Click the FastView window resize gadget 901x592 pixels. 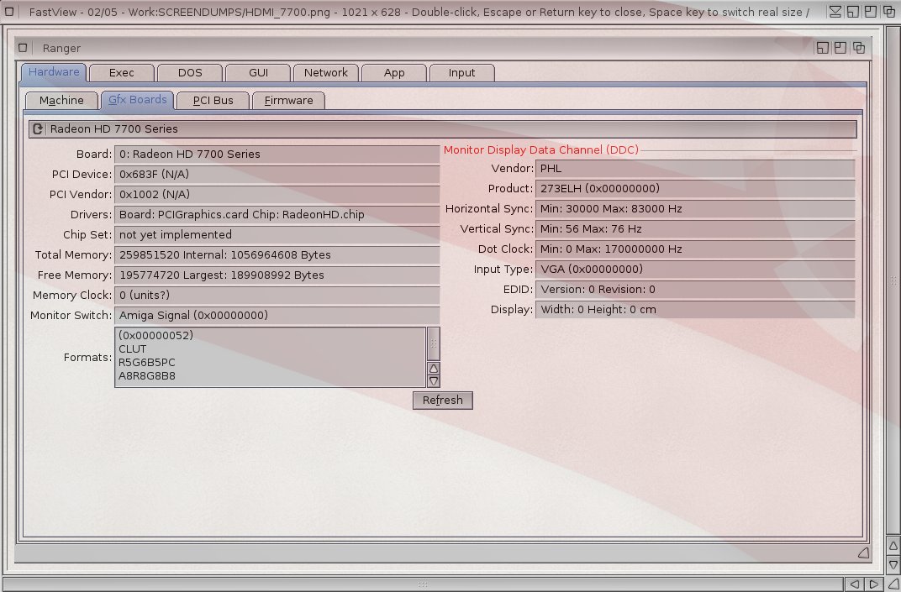(893, 584)
